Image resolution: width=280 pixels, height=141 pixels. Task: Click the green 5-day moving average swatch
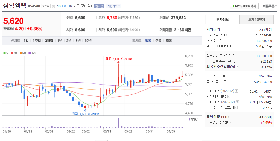[4, 53]
